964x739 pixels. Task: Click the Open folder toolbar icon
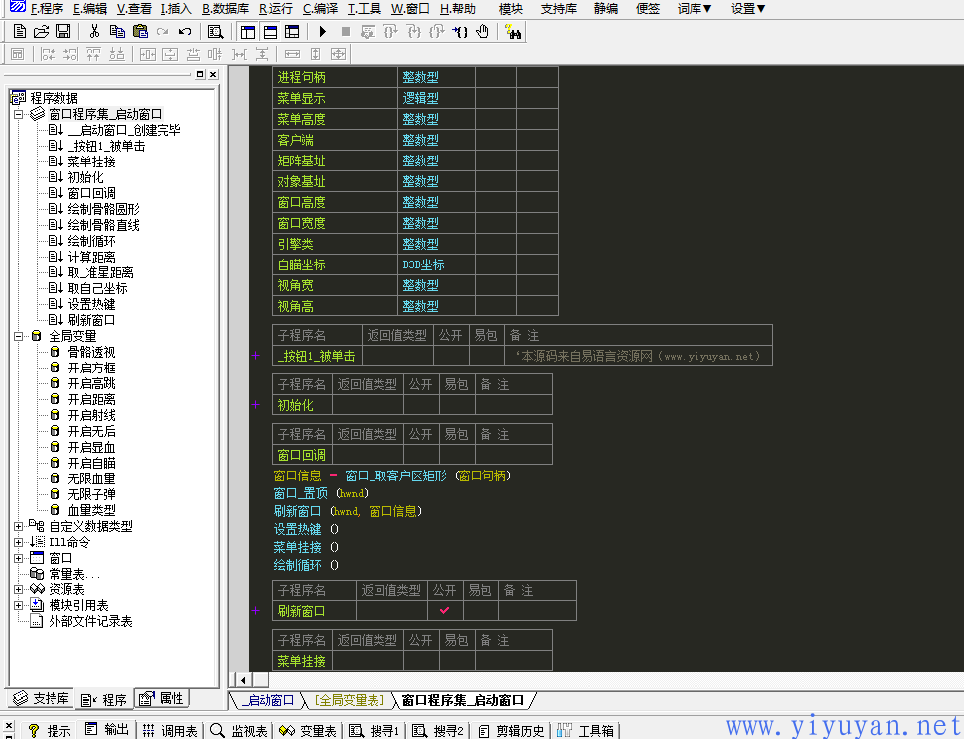click(x=41, y=32)
